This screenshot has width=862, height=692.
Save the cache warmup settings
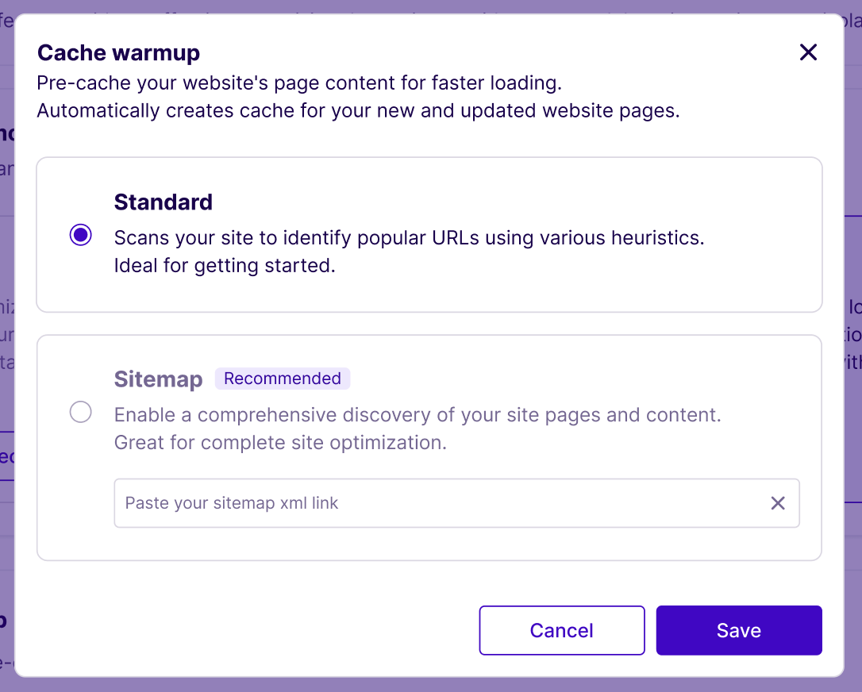pyautogui.click(x=738, y=630)
